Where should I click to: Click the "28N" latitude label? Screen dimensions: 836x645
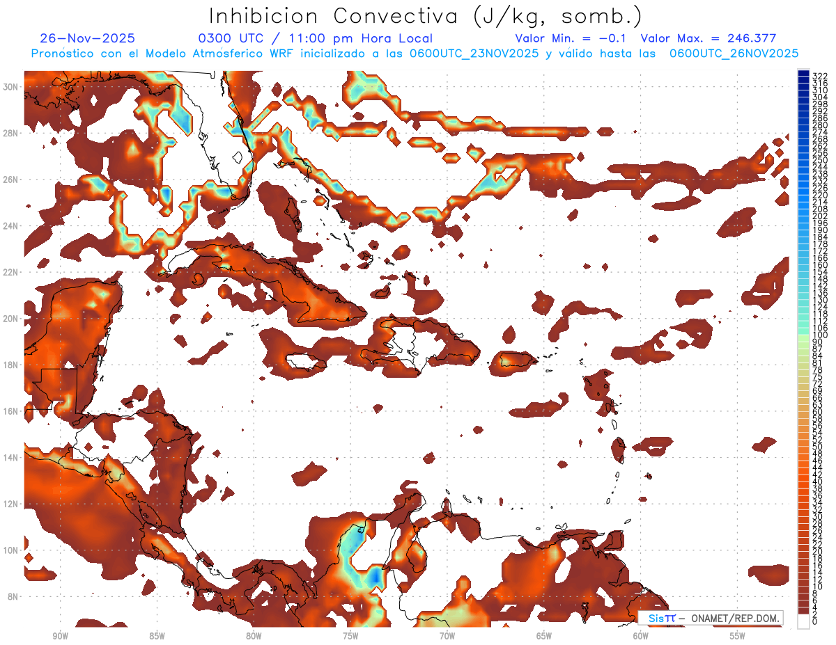tap(12, 133)
